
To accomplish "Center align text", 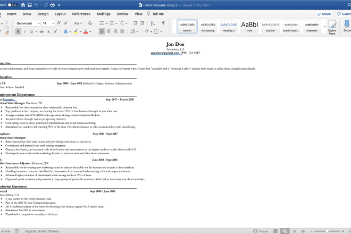I will 108,31.
